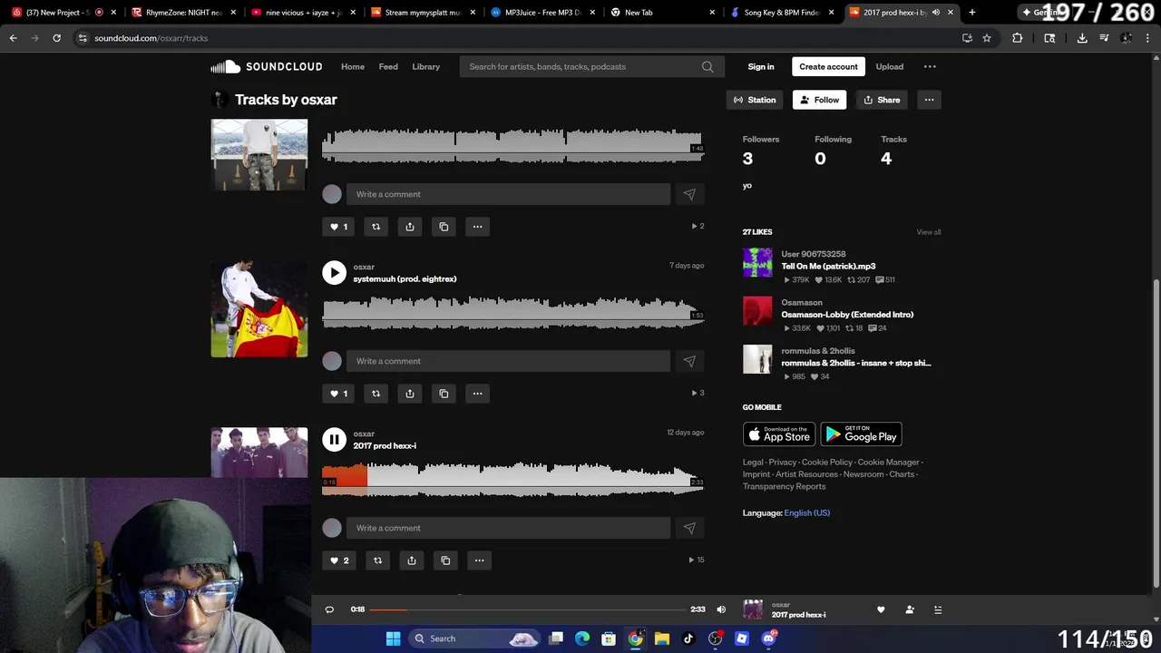Click Sign in
The height and width of the screenshot is (653, 1161).
[x=761, y=66]
